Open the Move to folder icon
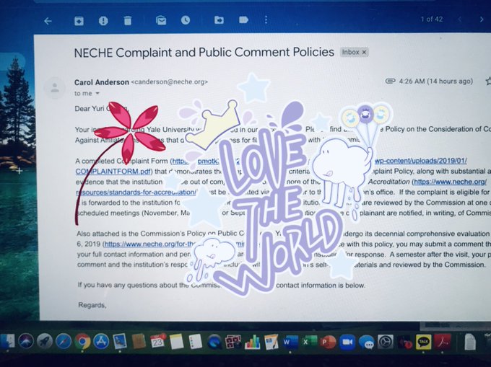Viewport: 491px width, 367px height. pos(219,20)
